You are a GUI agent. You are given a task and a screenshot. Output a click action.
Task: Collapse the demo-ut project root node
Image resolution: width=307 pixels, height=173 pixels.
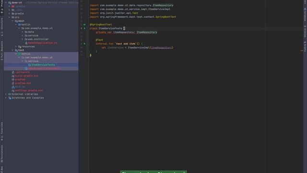(6, 3)
